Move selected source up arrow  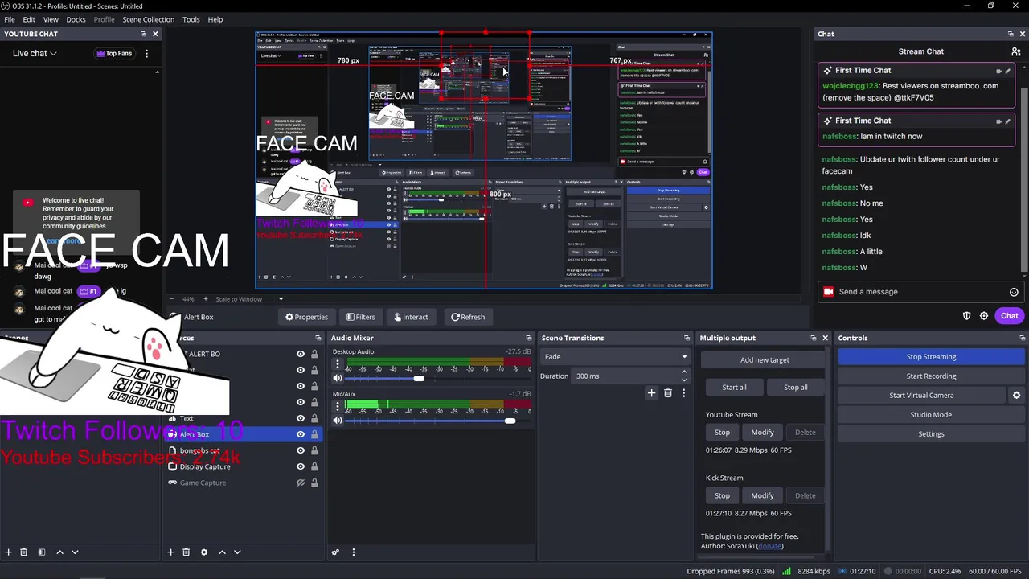coord(223,552)
